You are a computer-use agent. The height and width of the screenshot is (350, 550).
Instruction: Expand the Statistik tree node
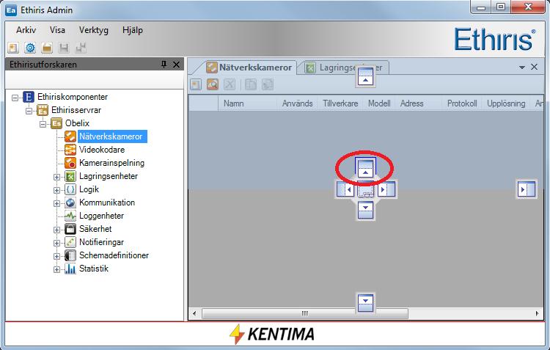point(56,269)
